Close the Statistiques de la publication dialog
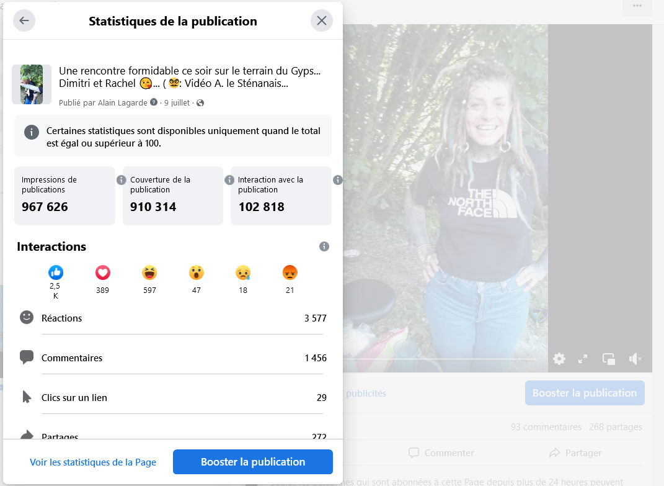The height and width of the screenshot is (486, 664). 321,20
